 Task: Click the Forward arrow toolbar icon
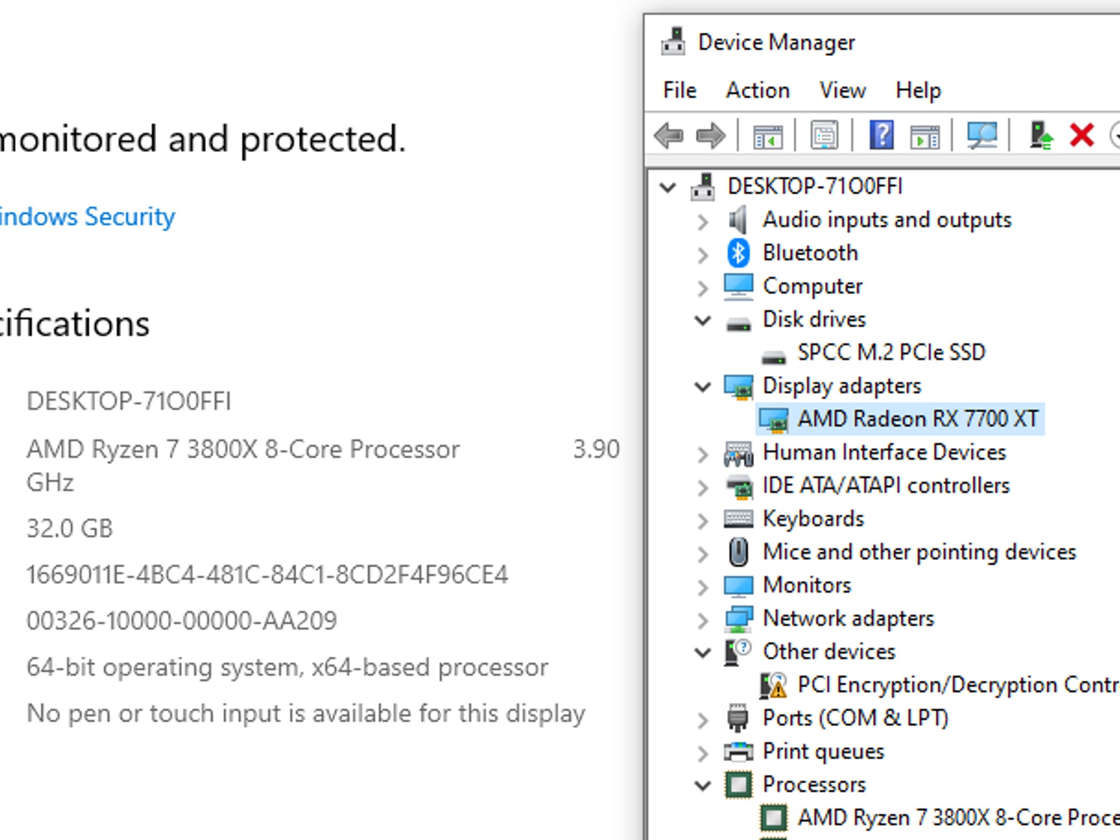tap(710, 135)
